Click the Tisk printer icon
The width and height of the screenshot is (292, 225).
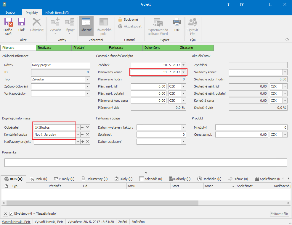click(x=177, y=22)
